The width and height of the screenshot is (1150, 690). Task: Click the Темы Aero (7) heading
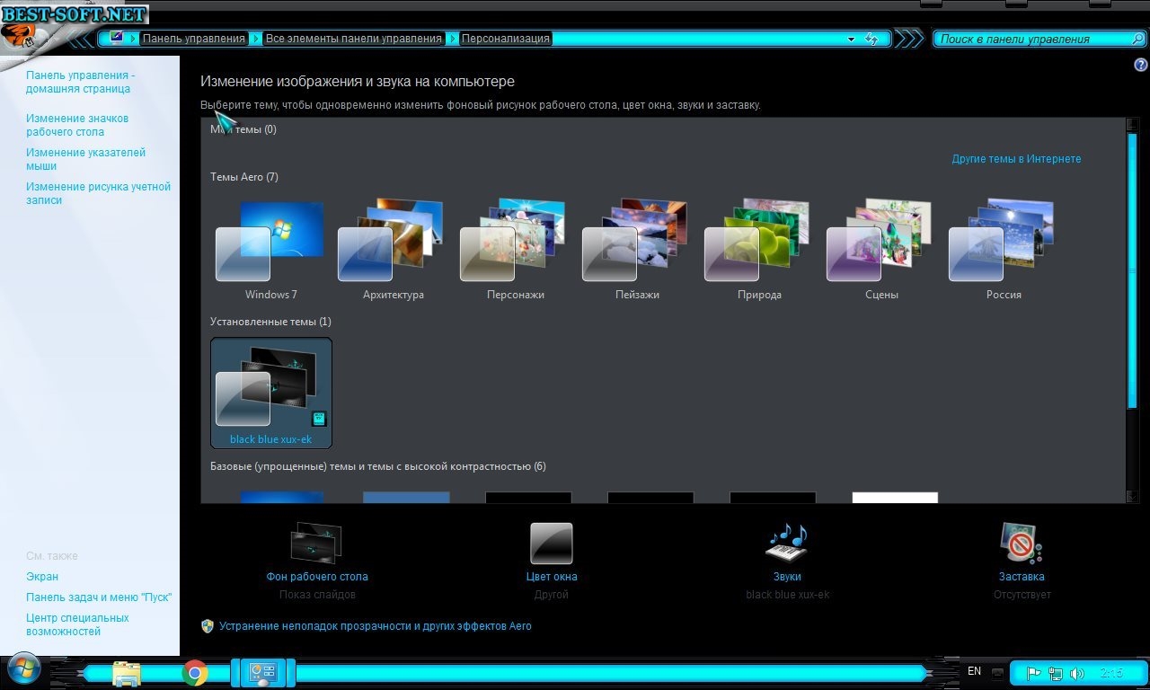click(244, 177)
